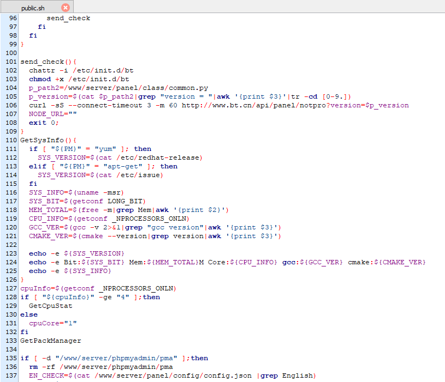Click the 'chmod +x /etc/init.d/bt' line
445x382 pixels.
(79, 80)
